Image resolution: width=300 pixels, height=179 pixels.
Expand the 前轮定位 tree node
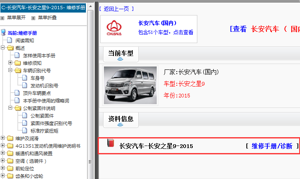[3, 168]
